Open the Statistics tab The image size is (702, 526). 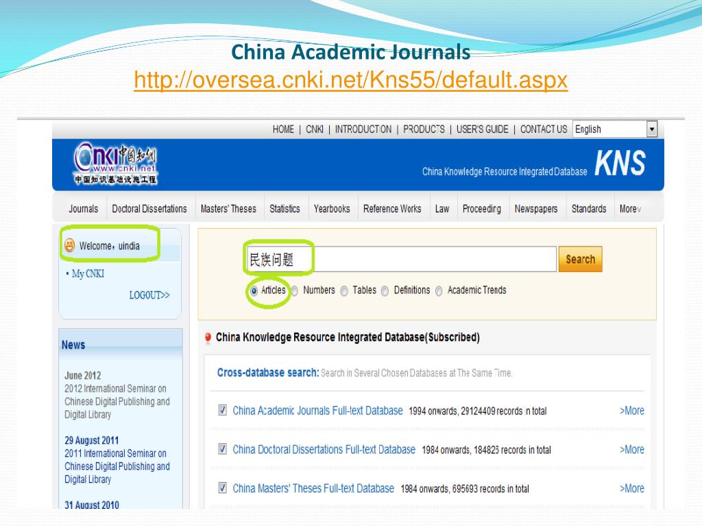point(285,209)
